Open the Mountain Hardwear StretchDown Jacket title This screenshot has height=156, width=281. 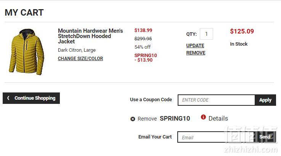click(90, 36)
